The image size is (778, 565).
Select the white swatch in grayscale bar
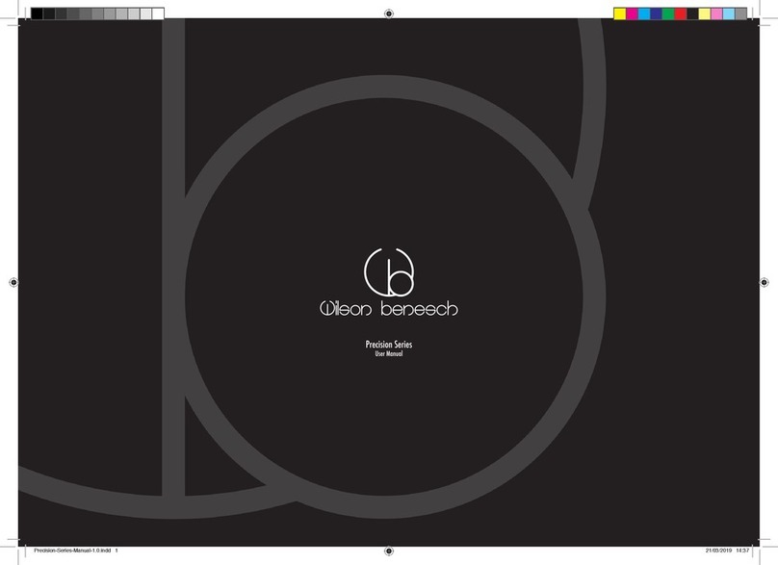pyautogui.click(x=158, y=13)
